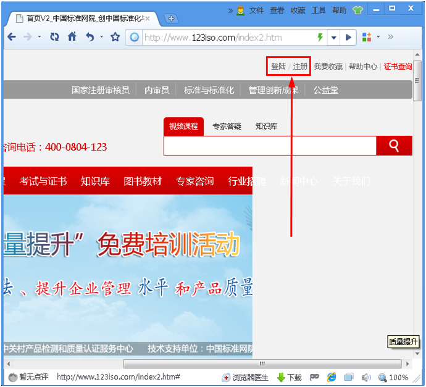
Task: Open the 100% zoom level menu
Action: click(x=393, y=377)
